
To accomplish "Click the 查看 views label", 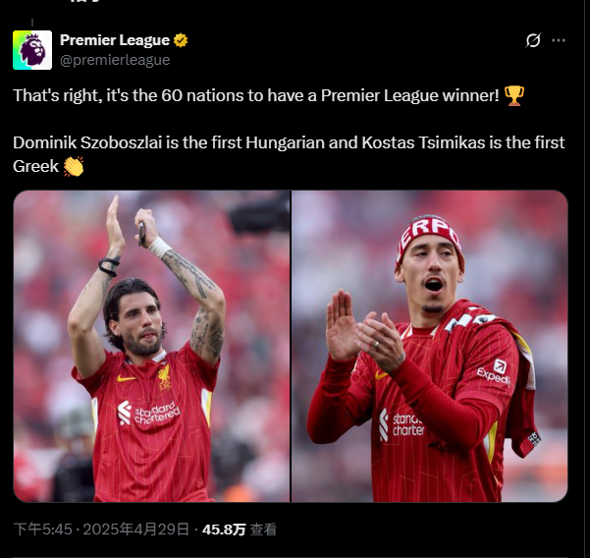I will pos(263,530).
